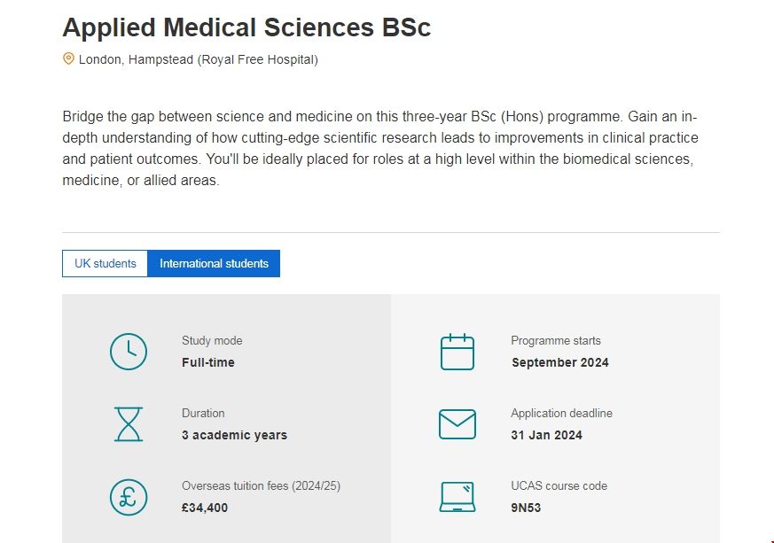Click the Applied Medical Sciences BSc heading

[246, 27]
